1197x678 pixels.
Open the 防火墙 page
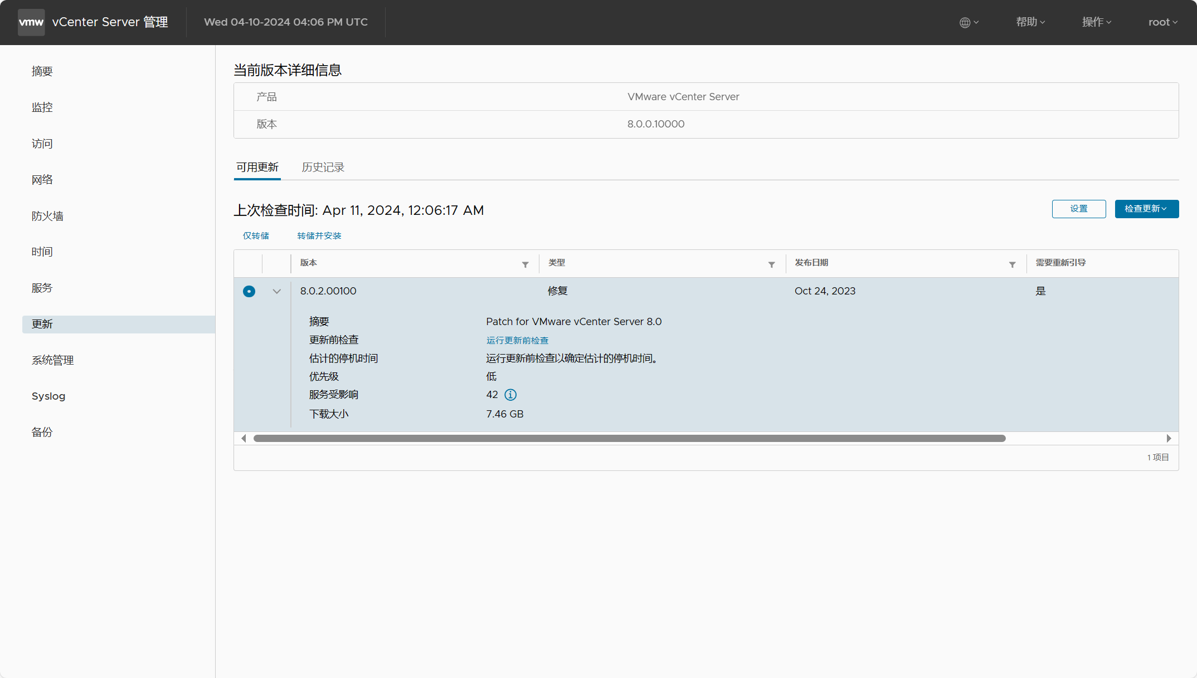47,216
